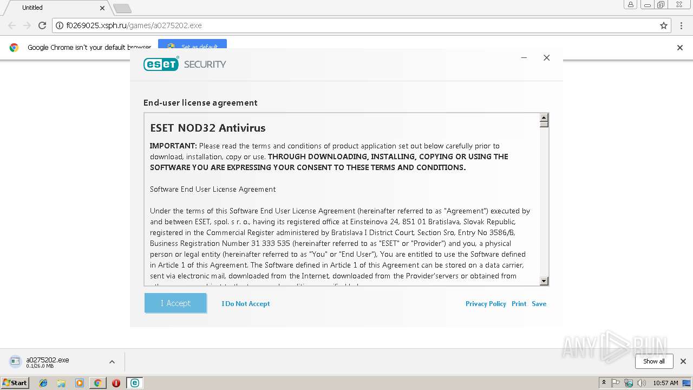This screenshot has width=693, height=390.
Task: View site information icon in address bar
Action: (60, 25)
